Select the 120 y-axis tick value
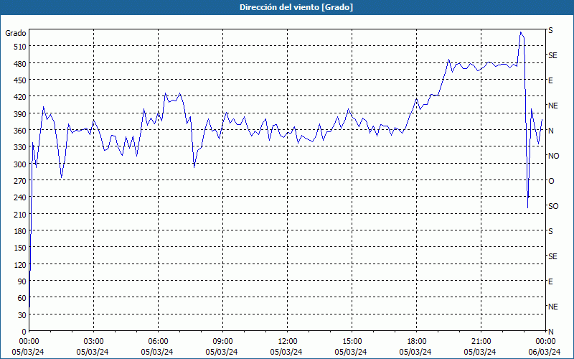This screenshot has height=359, width=574. 20,265
